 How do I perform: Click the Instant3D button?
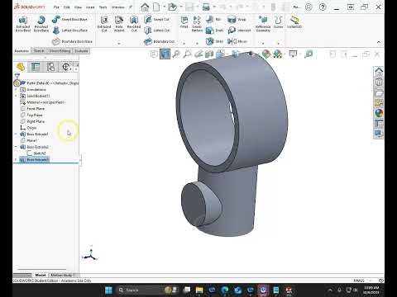click(x=294, y=22)
